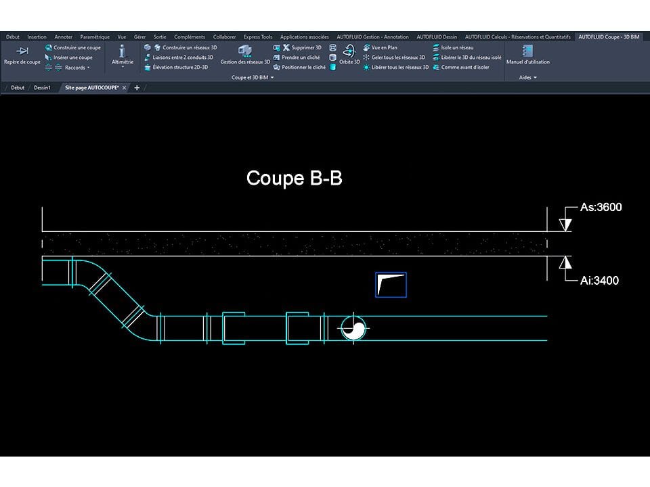Open the Aides panel dropdown
This screenshot has height=487, width=650.
point(527,78)
